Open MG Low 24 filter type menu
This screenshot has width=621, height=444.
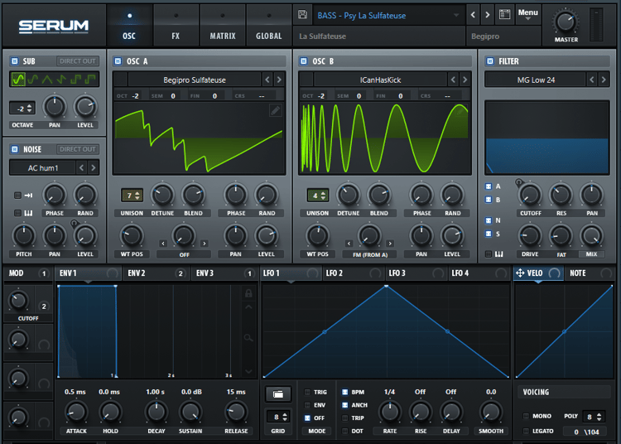tap(536, 80)
